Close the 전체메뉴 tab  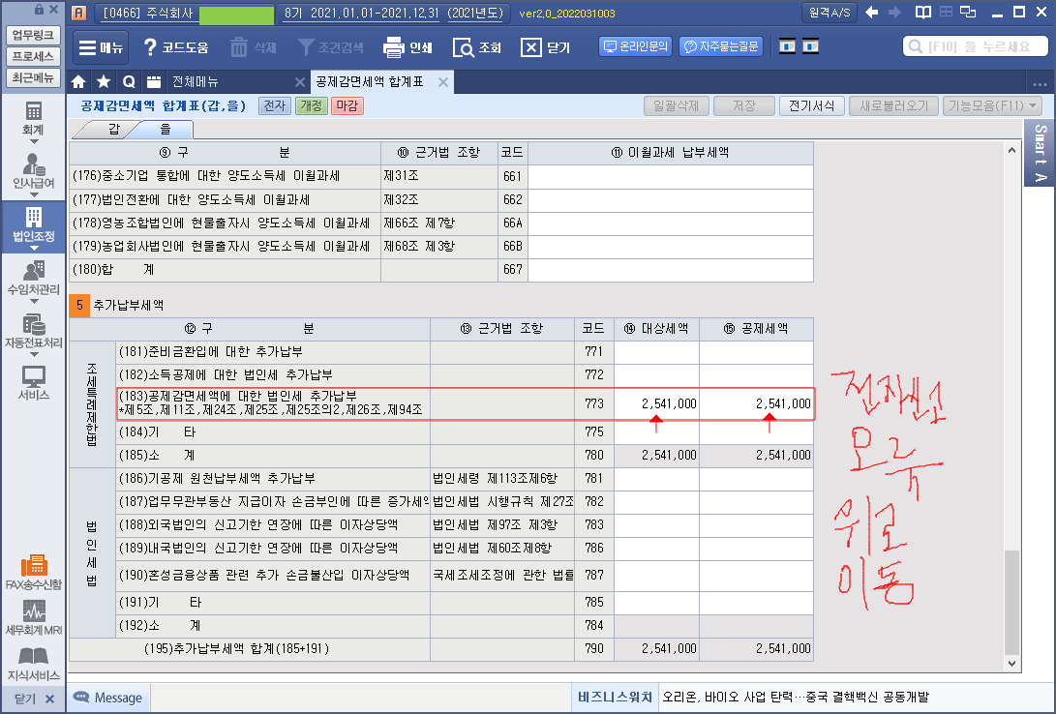[300, 82]
